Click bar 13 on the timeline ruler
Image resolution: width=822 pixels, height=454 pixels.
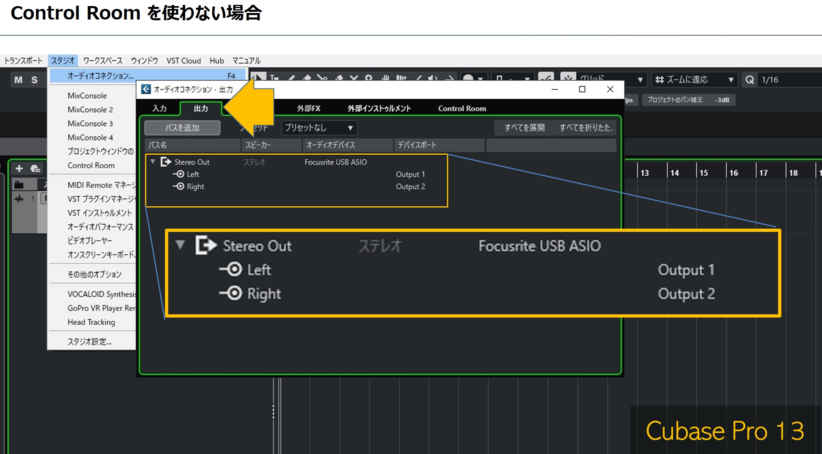point(645,173)
